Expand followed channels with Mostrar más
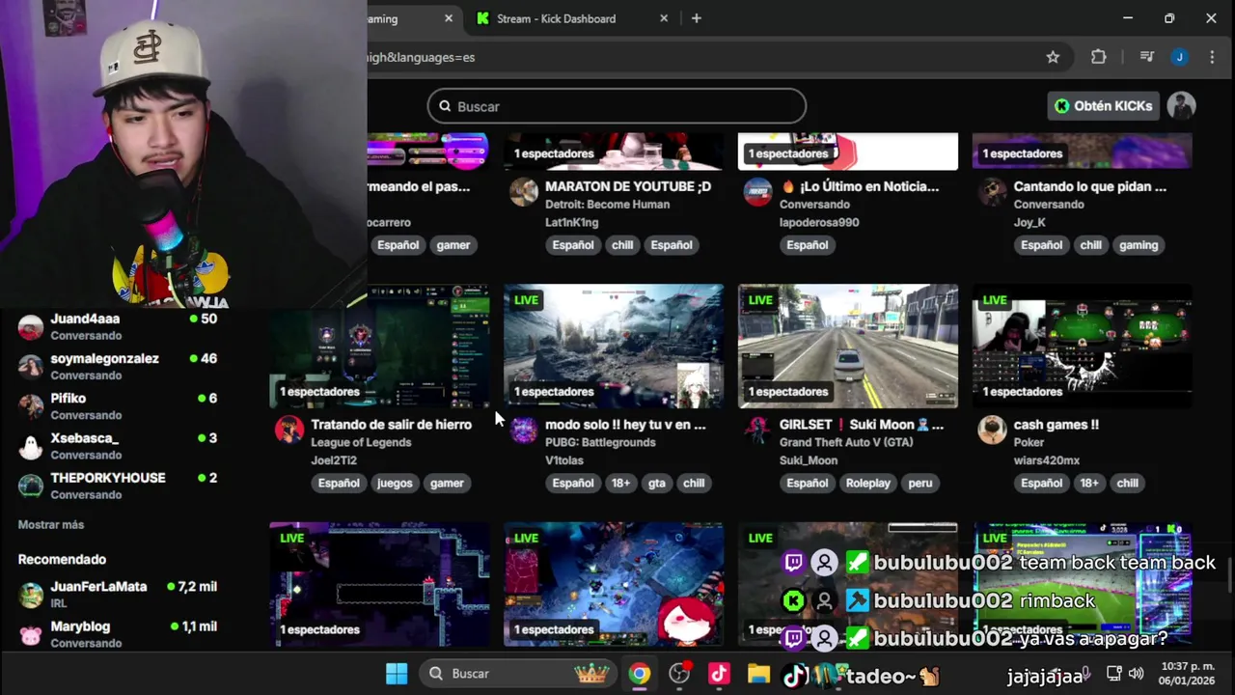Viewport: 1235px width, 695px height. 51,525
